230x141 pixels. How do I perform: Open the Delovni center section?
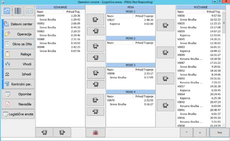pyautogui.click(x=18, y=24)
